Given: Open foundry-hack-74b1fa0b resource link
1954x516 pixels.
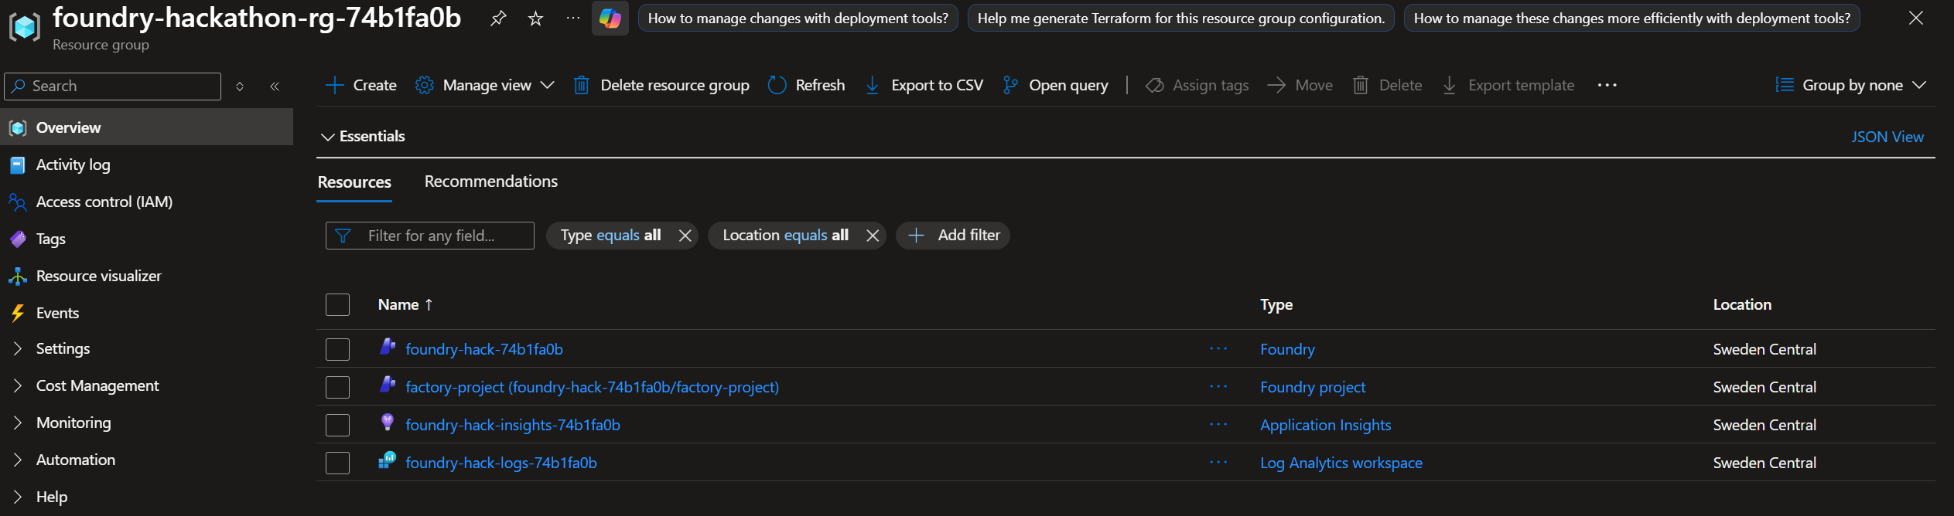Looking at the screenshot, I should (484, 349).
